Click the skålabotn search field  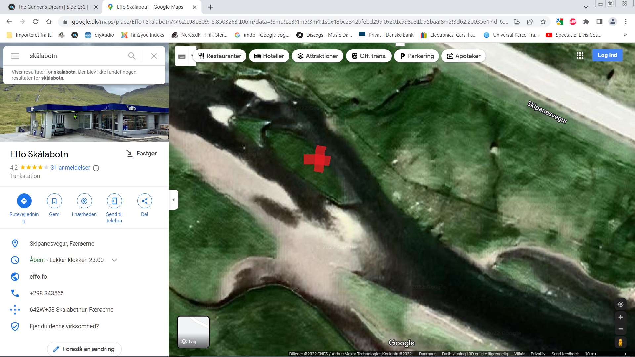point(76,56)
